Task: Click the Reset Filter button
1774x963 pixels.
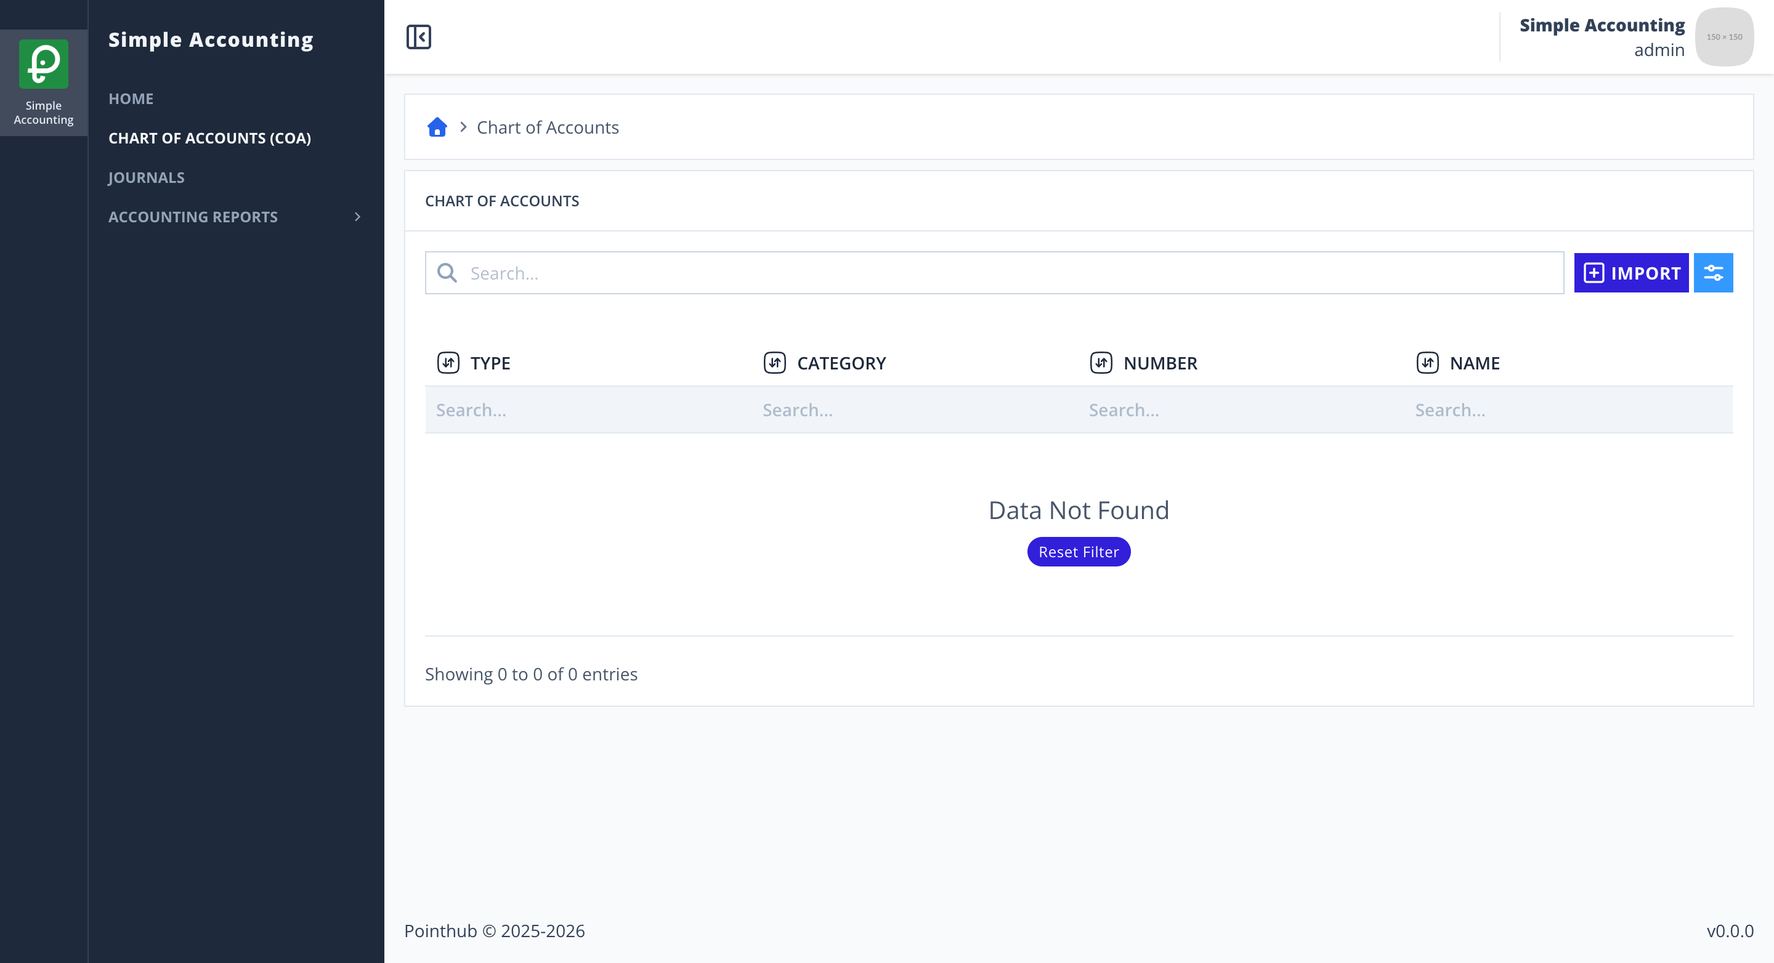Action: [1079, 552]
